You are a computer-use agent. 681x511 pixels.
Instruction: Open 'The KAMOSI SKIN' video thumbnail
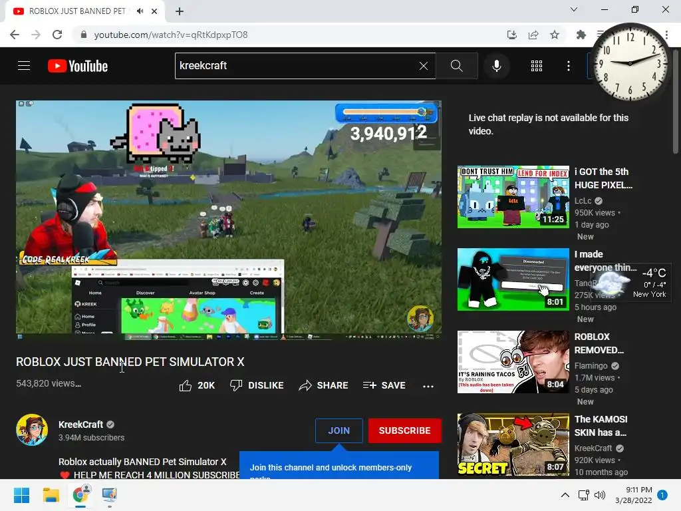click(513, 444)
